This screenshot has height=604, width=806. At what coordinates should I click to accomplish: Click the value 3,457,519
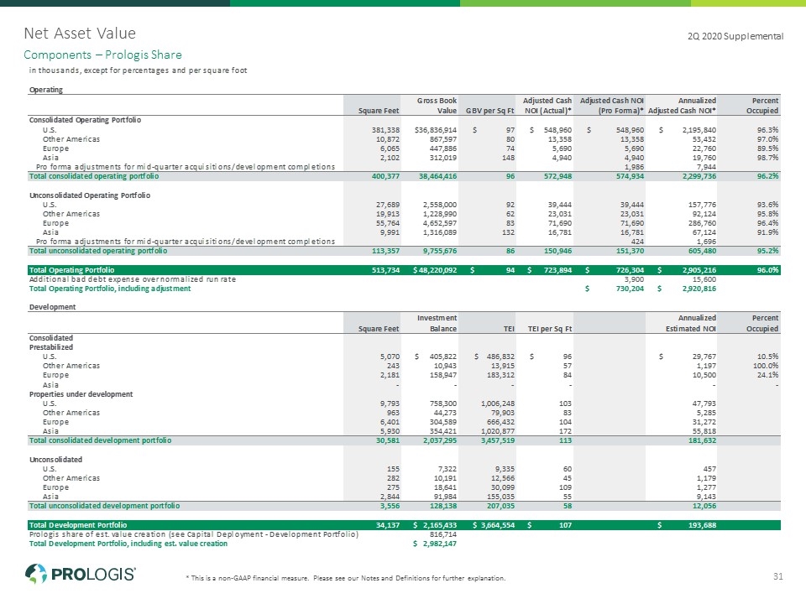[498, 440]
